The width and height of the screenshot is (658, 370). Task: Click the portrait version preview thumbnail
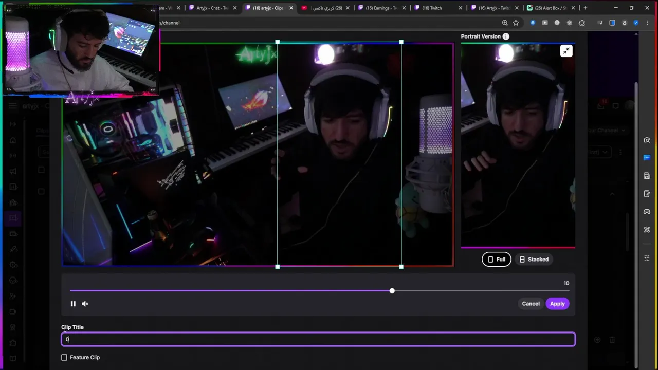[518, 145]
